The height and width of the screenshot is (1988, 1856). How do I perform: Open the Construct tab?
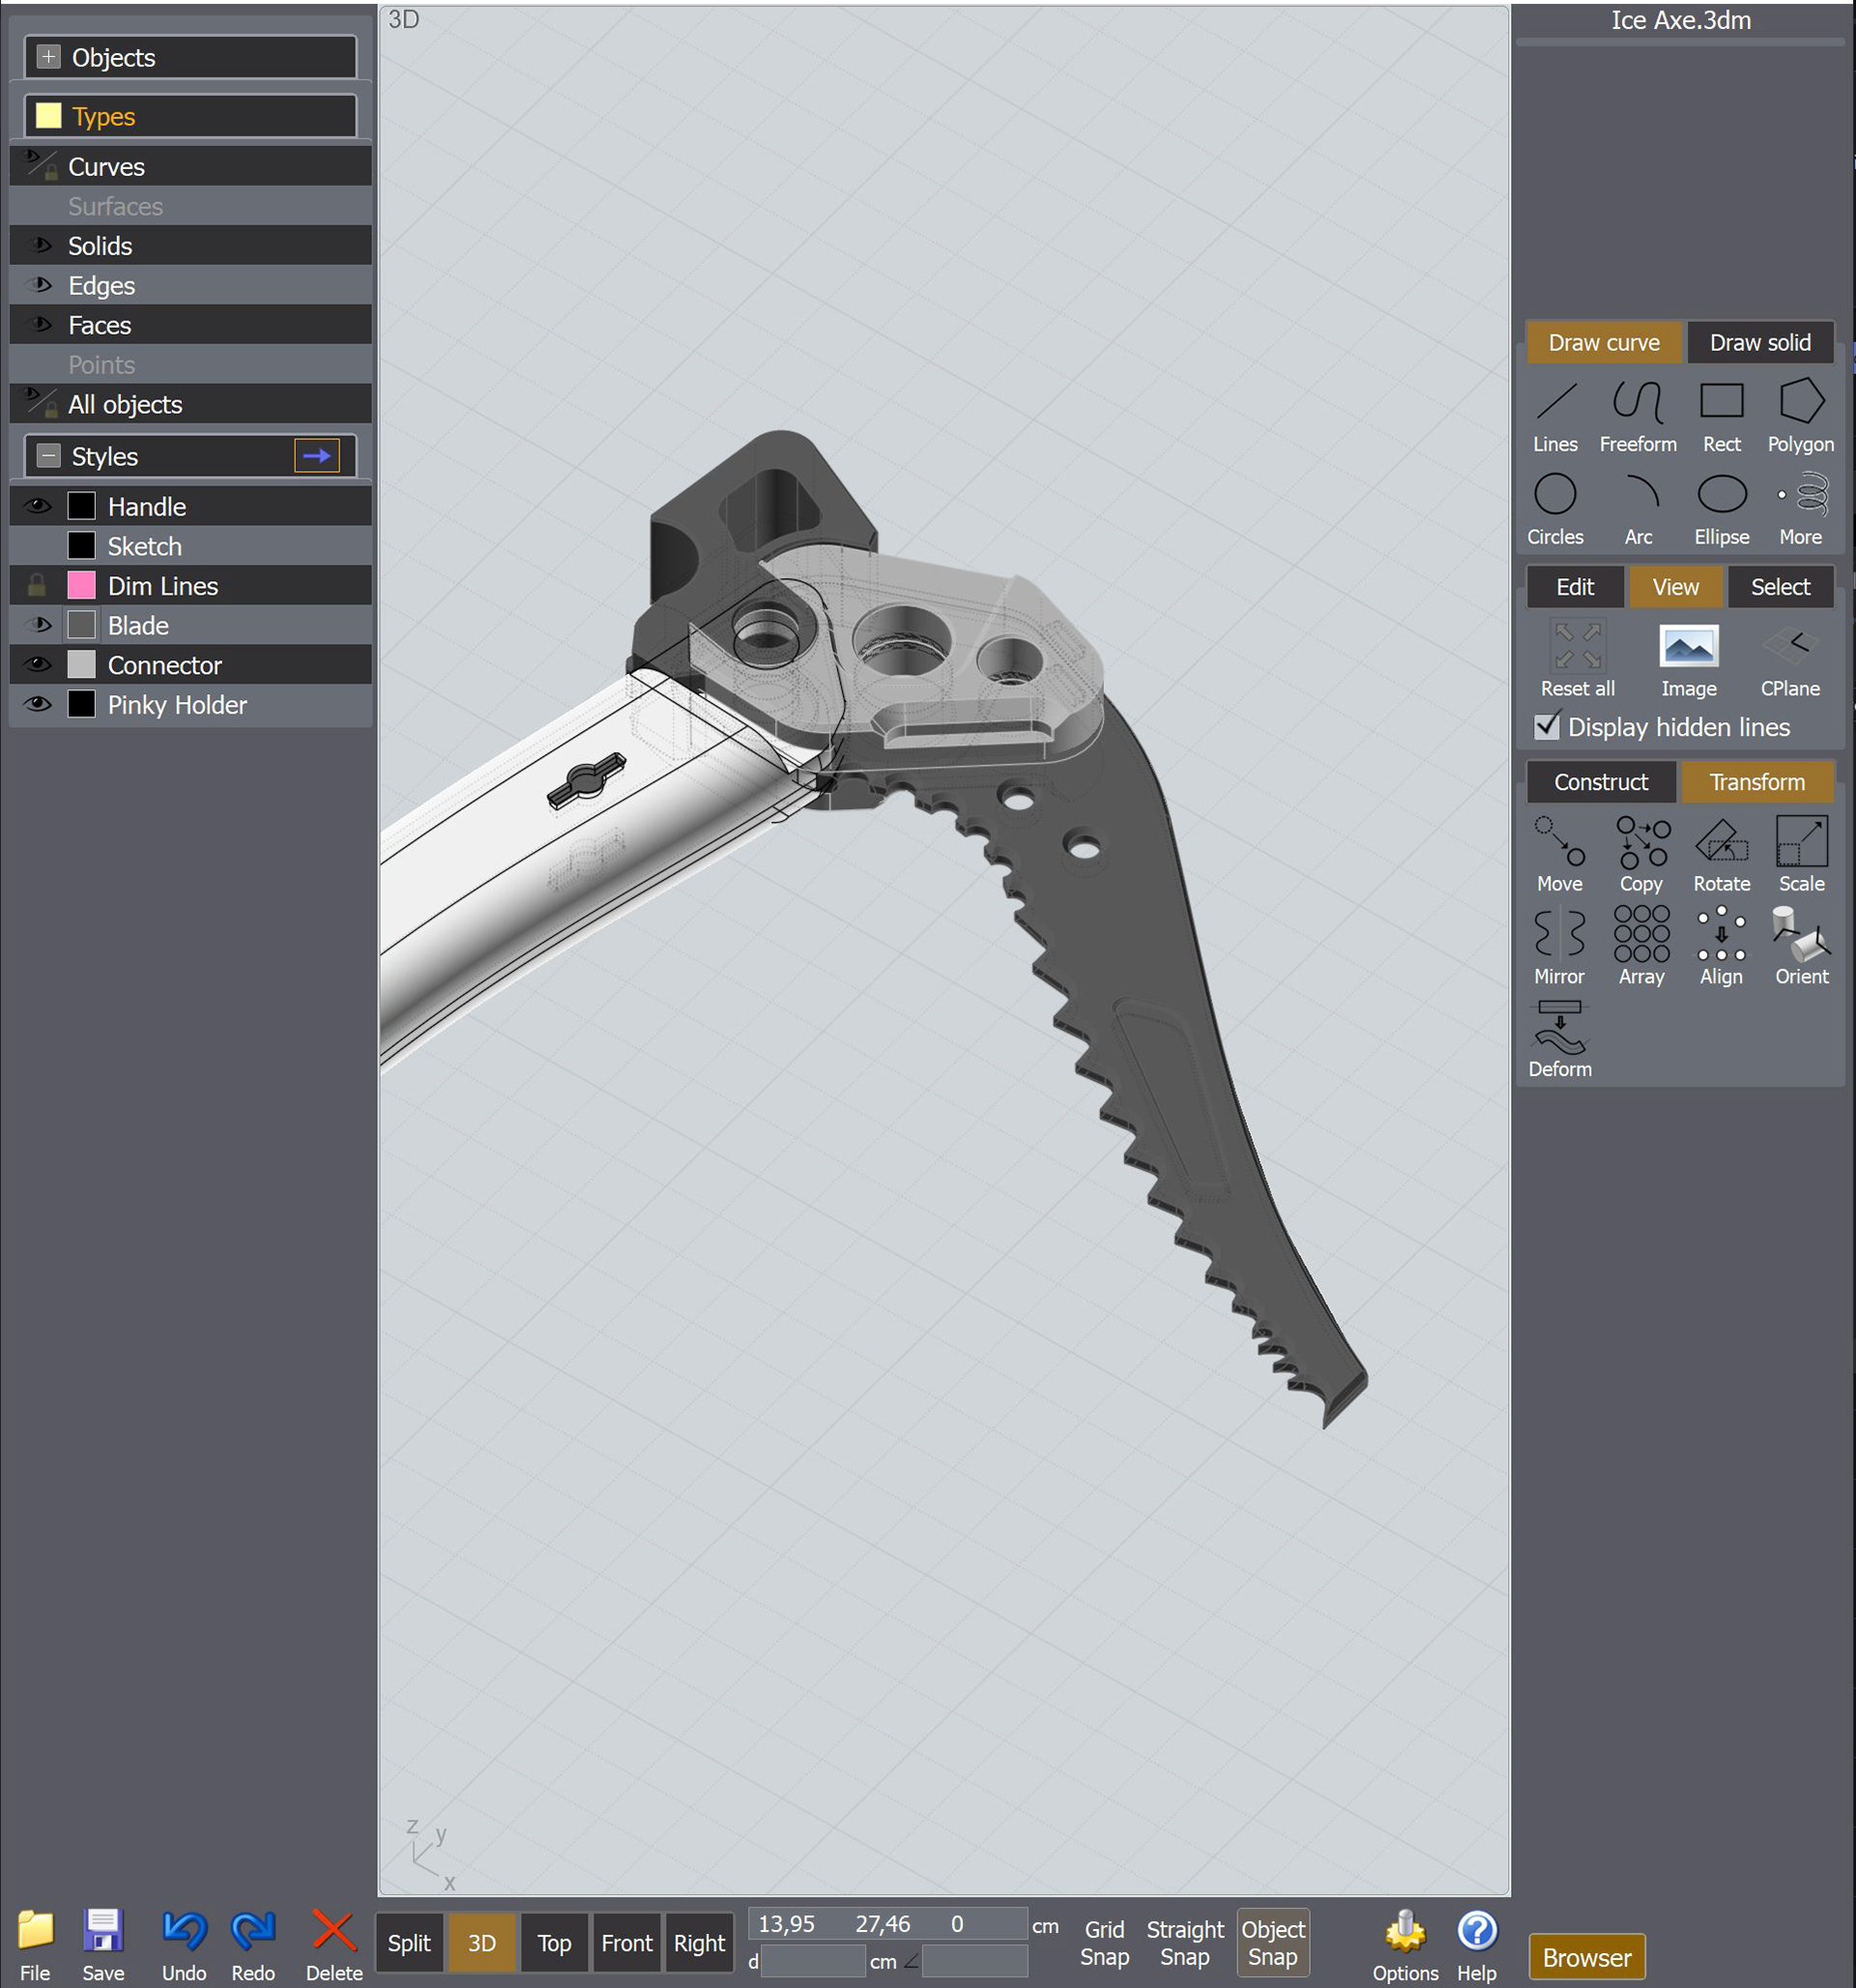tap(1600, 782)
